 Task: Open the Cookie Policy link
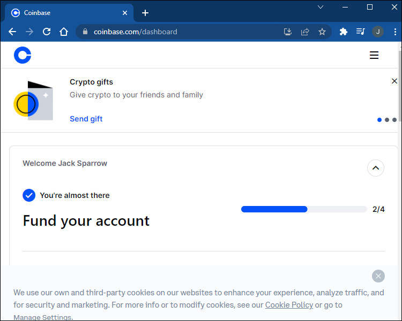[x=289, y=305]
